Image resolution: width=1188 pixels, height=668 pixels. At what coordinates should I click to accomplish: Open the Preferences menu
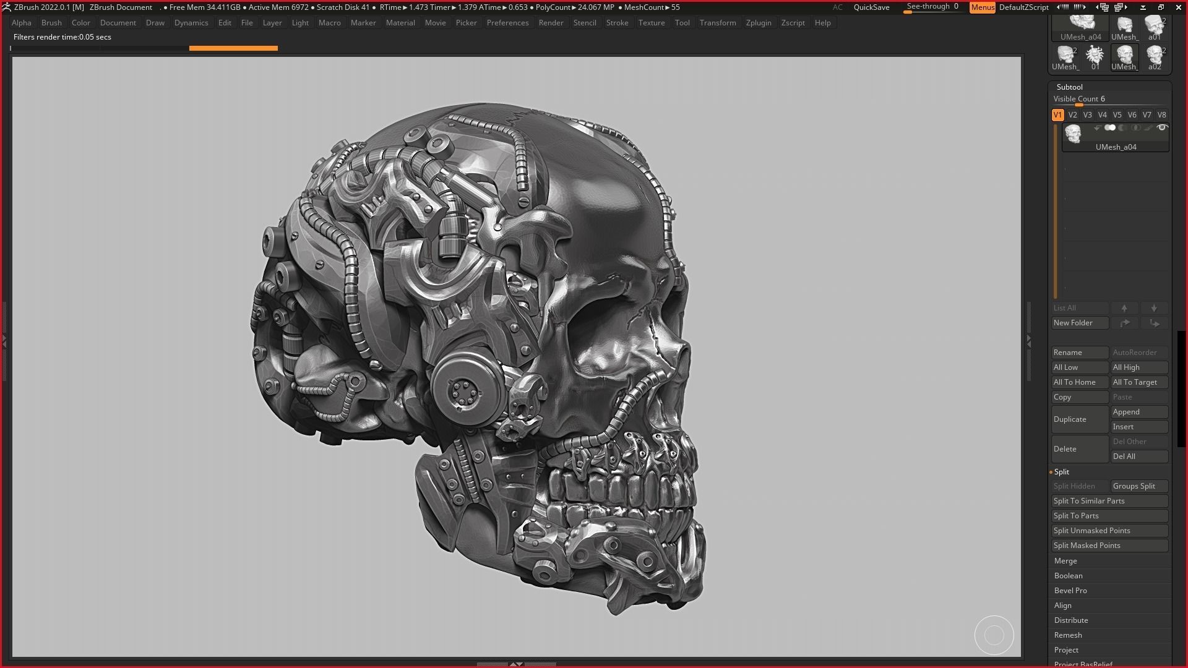click(507, 23)
